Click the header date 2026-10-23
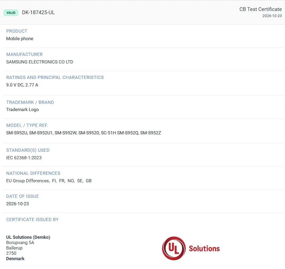This screenshot has width=285, height=269. pyautogui.click(x=272, y=16)
